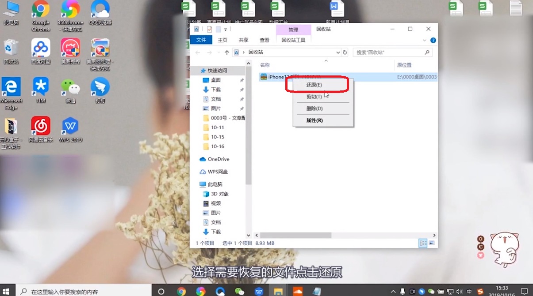533x296 pixels.
Task: Select the TIM desktop icon
Action: pos(41,91)
